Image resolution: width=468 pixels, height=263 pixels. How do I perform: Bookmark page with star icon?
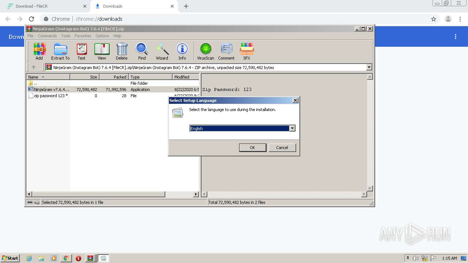(x=434, y=19)
